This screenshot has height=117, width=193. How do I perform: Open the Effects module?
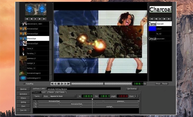pos(23,98)
